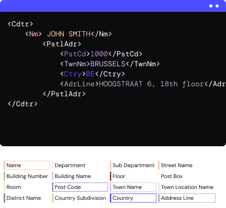Click the opening <PstCd> tag
Image resolution: width=226 pixels, height=208 pixels.
pyautogui.click(x=75, y=54)
